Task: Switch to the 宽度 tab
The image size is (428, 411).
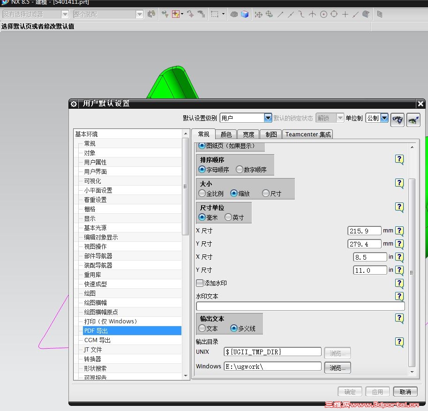Action: 248,135
